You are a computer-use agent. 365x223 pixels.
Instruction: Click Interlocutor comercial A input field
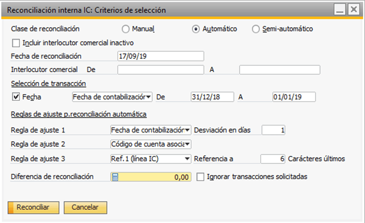[x=280, y=70]
